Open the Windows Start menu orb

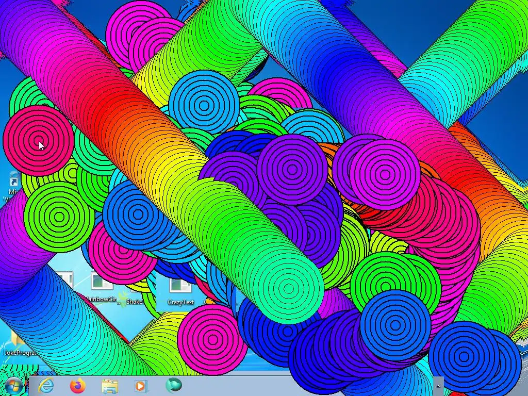pos(13,386)
